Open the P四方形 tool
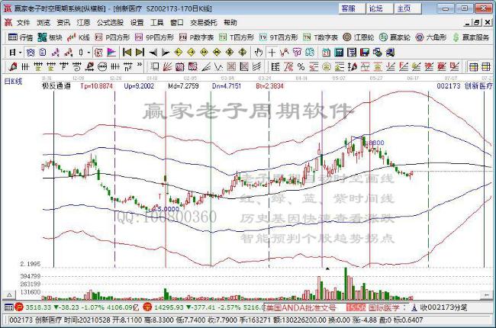 pos(112,37)
